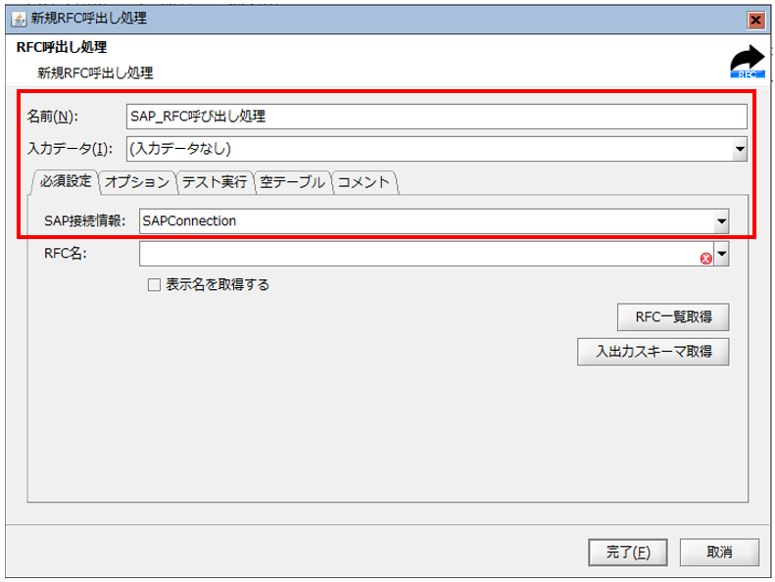
Task: Open the テスト実行 tab
Action: pyautogui.click(x=215, y=182)
